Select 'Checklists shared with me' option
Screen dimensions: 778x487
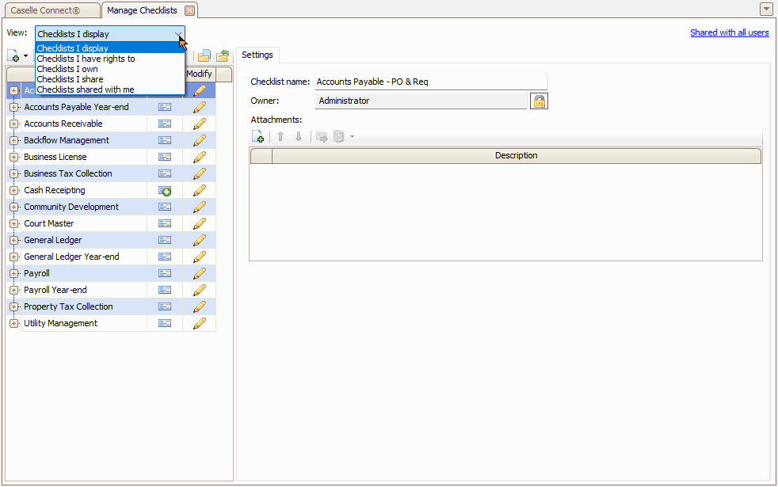pos(85,89)
